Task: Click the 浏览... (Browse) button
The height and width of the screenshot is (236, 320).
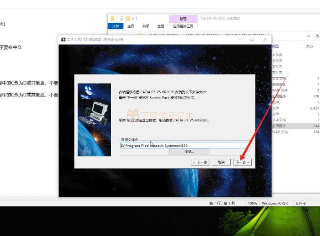Action: pyautogui.click(x=189, y=151)
